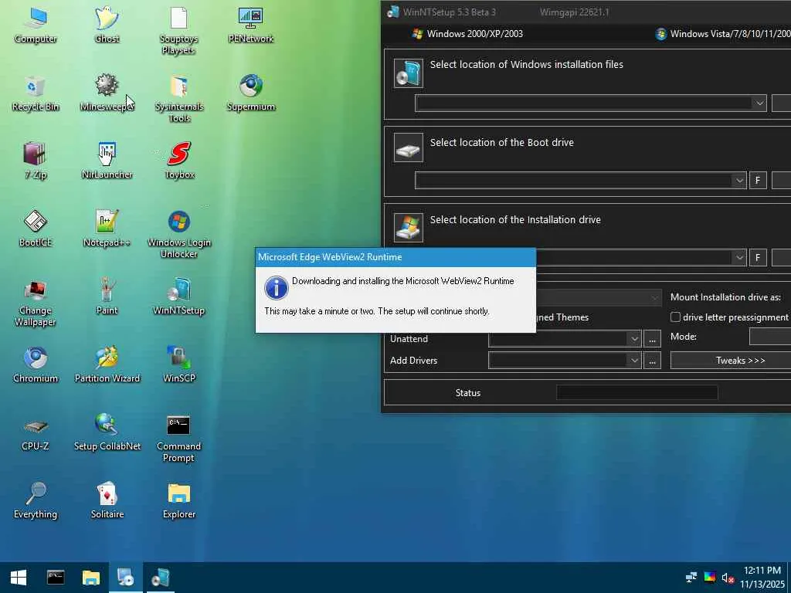Click the Boot drive disk icon

coord(408,147)
